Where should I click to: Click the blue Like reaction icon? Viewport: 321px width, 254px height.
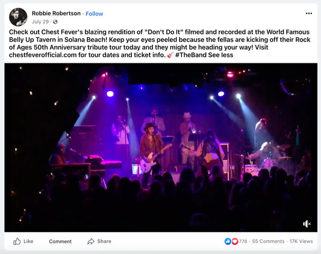pos(228,241)
